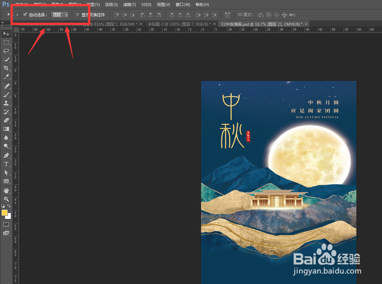Click the 3D rotate mode icon
Screen dimensions: 382x284
click(261, 15)
